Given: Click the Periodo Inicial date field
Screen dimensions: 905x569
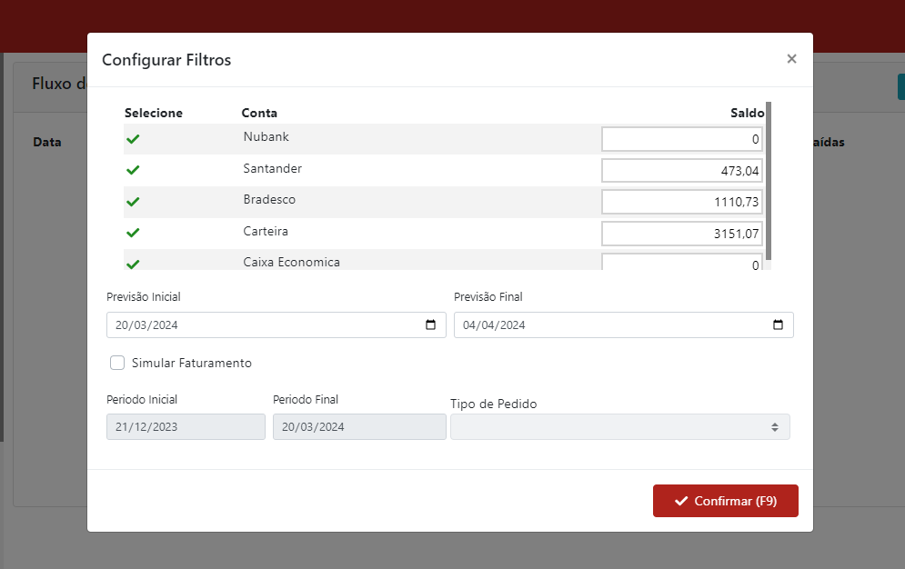Looking at the screenshot, I should tap(186, 427).
